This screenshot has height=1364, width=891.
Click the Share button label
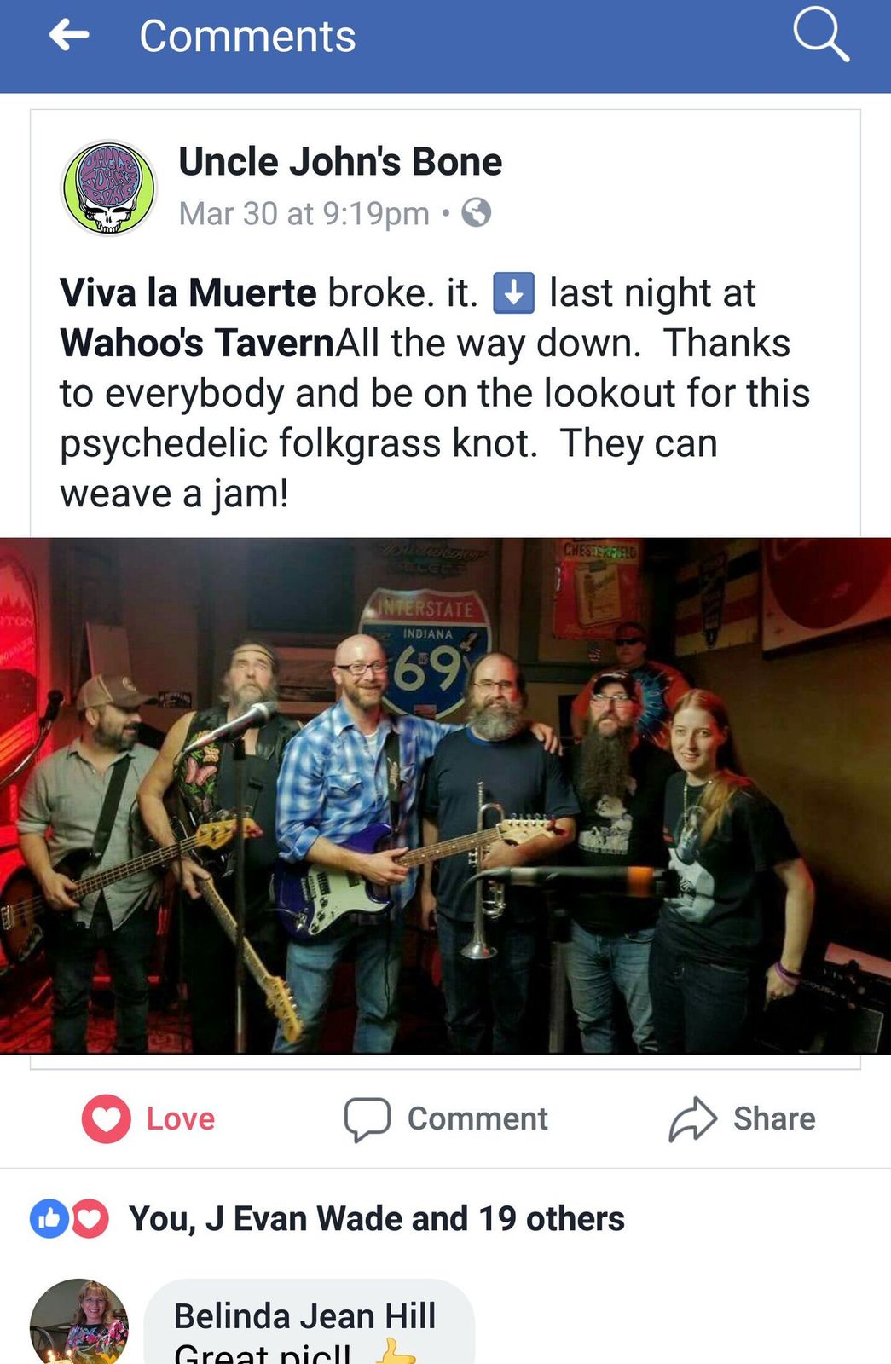click(x=774, y=1118)
